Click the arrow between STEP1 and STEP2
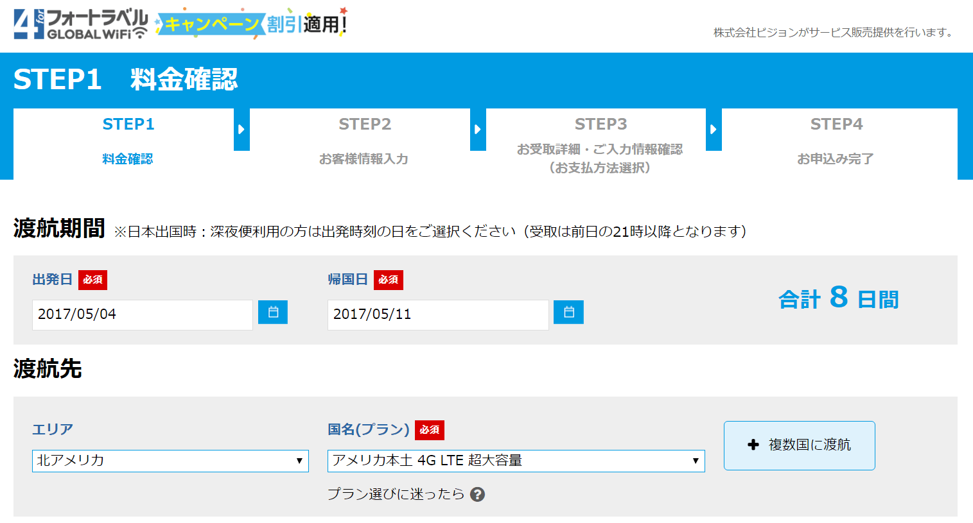Image resolution: width=973 pixels, height=523 pixels. point(241,130)
